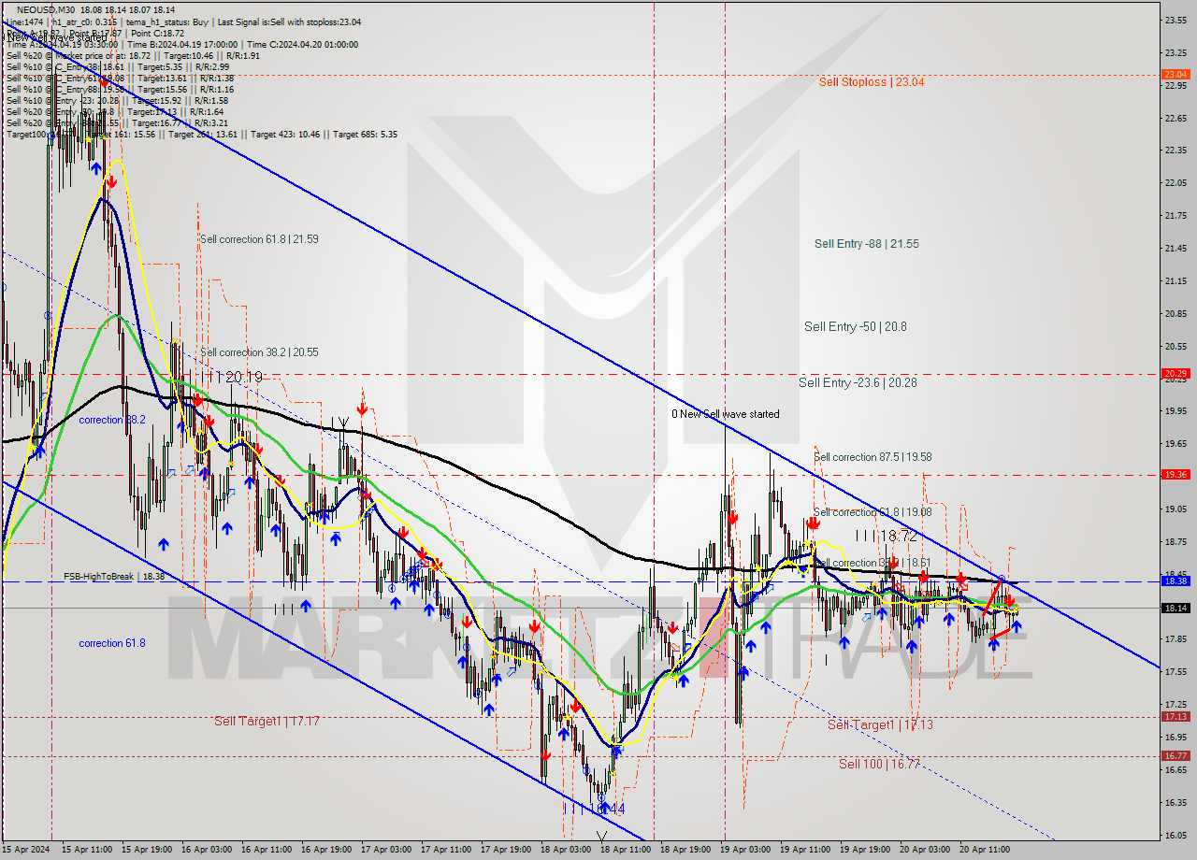Click the 21.15 price axis value

[x=1175, y=280]
